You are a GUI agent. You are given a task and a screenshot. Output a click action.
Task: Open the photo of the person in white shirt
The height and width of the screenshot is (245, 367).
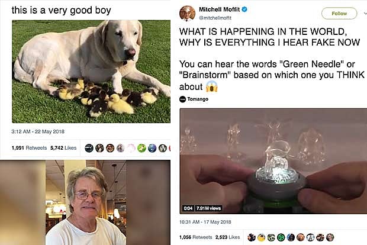(85, 202)
